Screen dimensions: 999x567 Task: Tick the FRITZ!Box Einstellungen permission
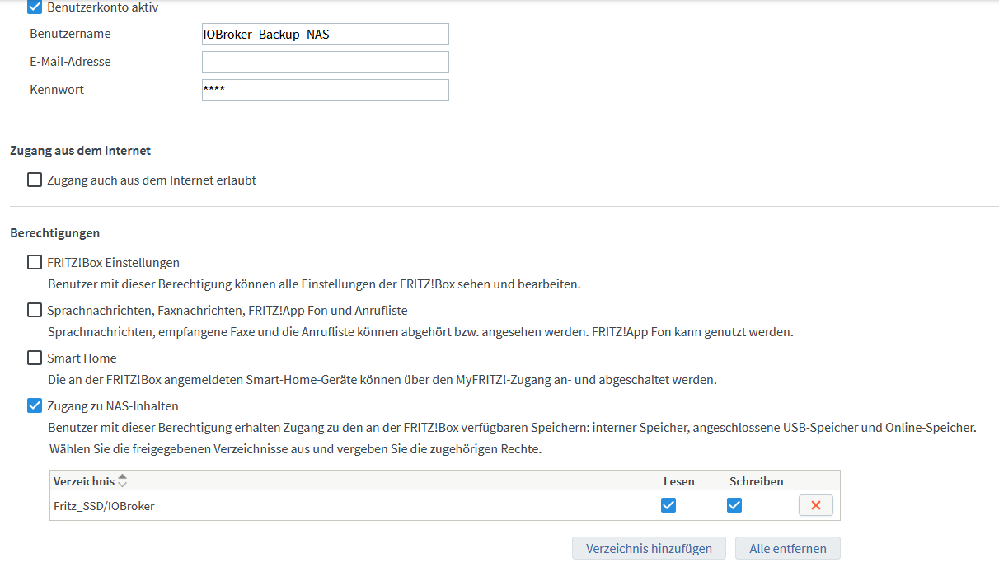click(x=35, y=262)
